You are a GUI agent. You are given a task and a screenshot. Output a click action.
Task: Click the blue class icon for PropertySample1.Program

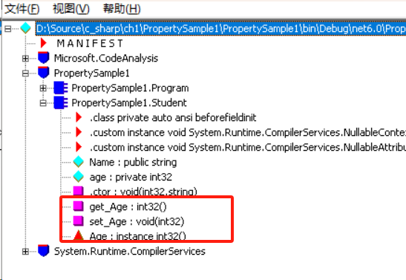tap(61, 88)
